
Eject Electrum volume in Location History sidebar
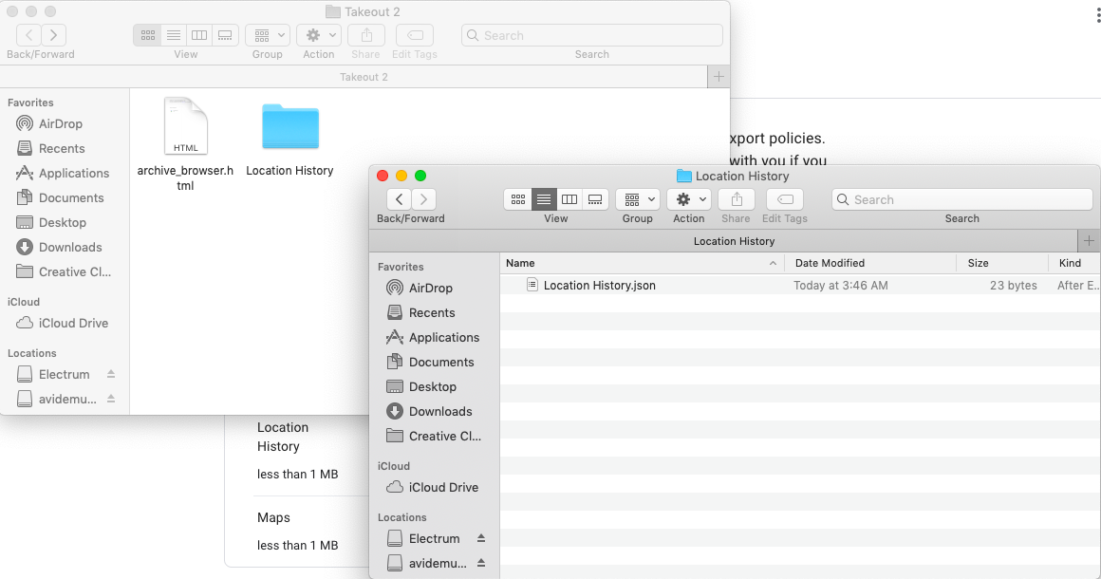481,538
